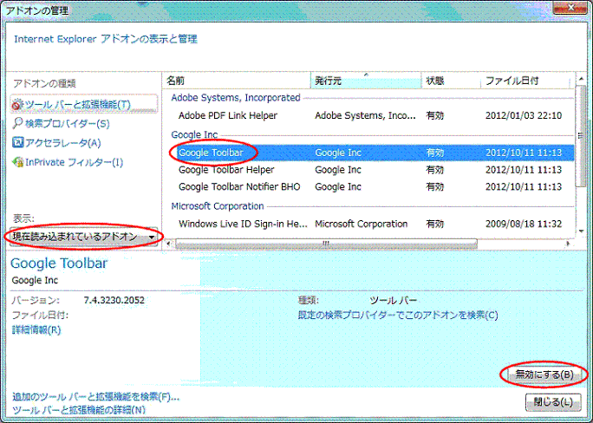Select ツール バーと拡張機能(T) category
Screen dimensions: 593x423
coord(83,104)
